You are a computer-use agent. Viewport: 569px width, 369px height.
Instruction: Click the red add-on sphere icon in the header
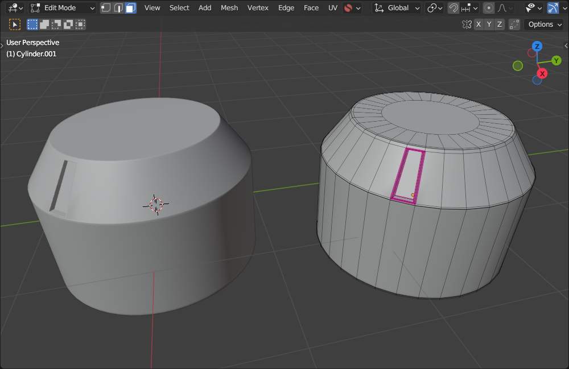348,8
